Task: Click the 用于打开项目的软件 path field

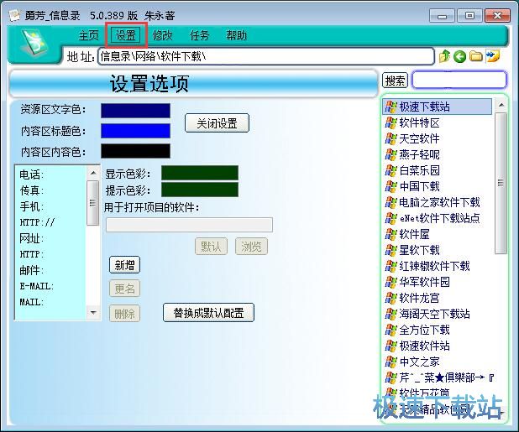Action: tap(189, 225)
